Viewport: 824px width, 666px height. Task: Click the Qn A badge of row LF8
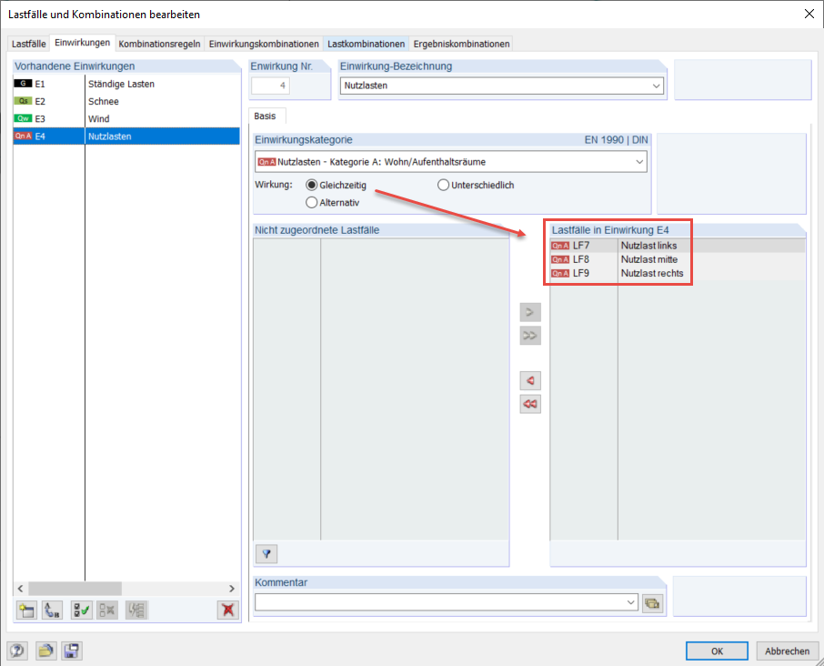coord(560,259)
